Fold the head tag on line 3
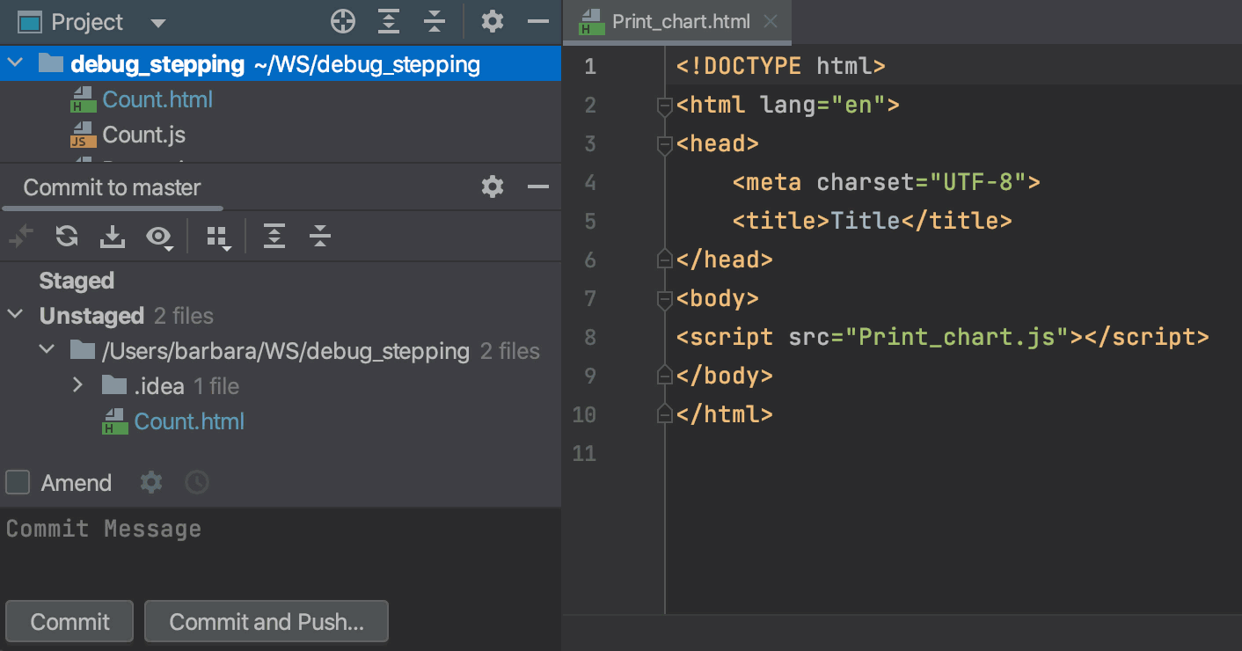 pos(665,145)
